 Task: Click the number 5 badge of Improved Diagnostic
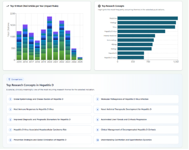pos(10,120)
